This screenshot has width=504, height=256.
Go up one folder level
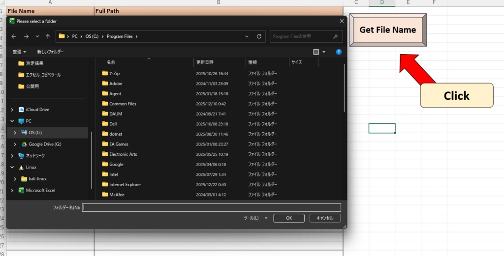48,36
